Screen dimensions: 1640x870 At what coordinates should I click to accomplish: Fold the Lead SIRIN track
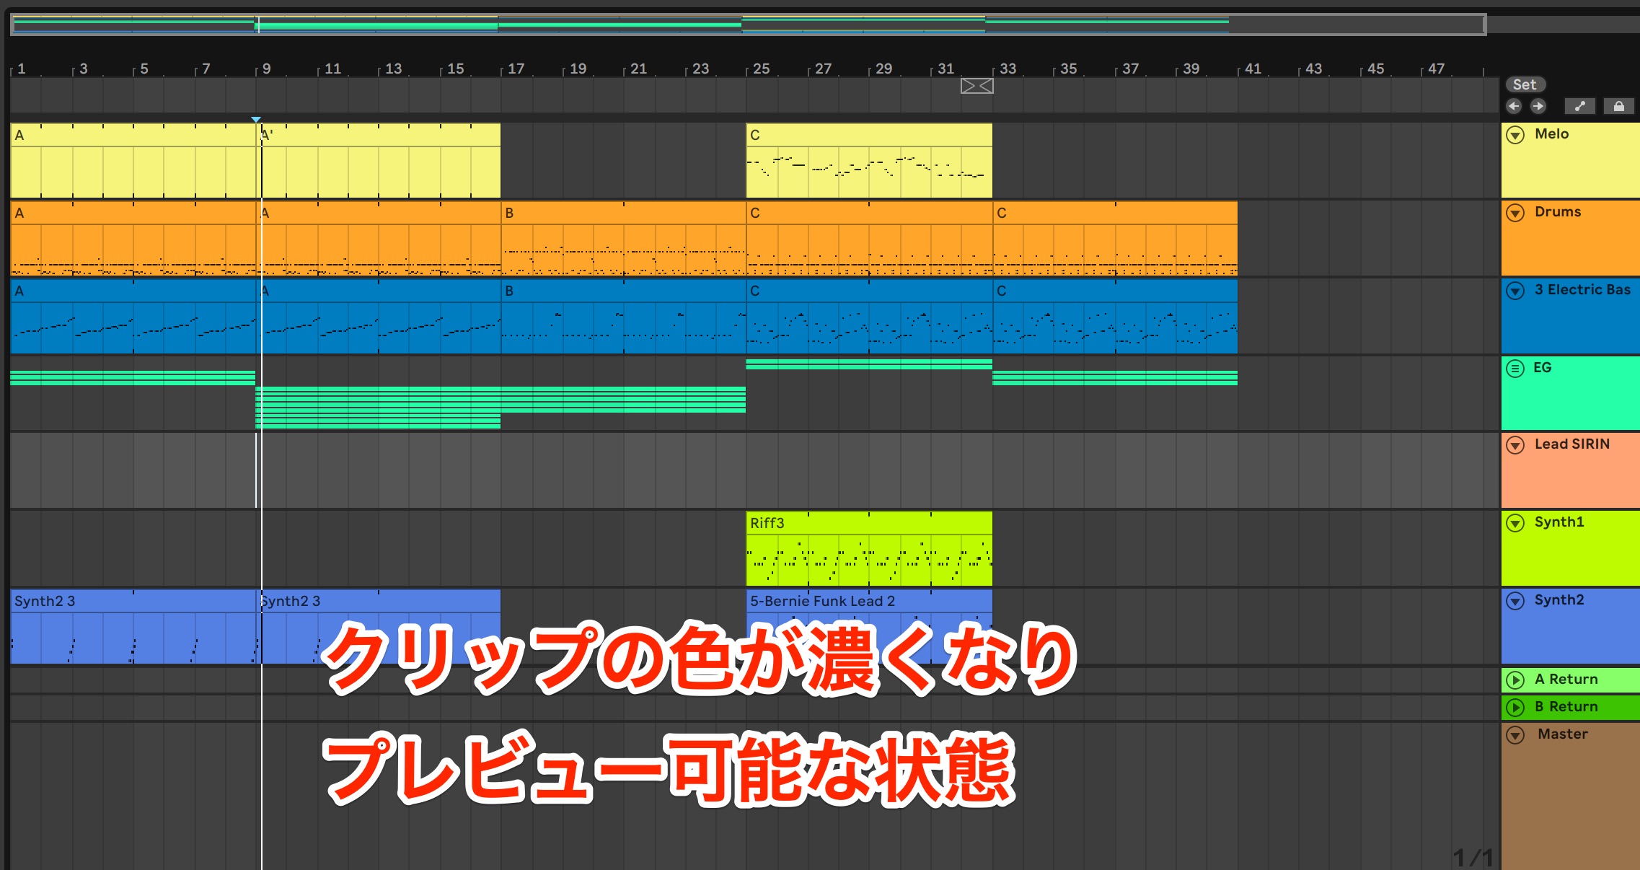click(x=1516, y=445)
